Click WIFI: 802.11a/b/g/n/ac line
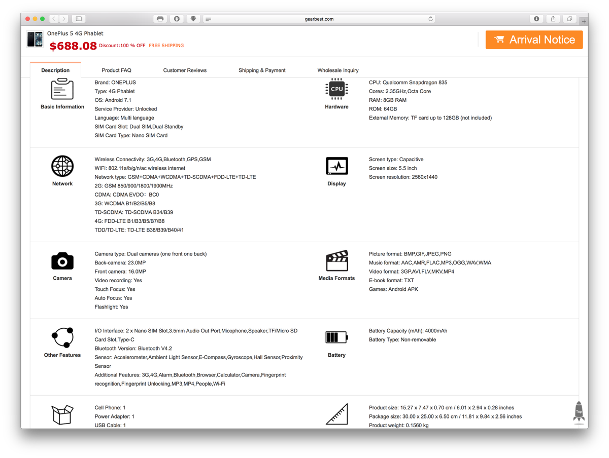The width and height of the screenshot is (609, 458). [x=140, y=168]
